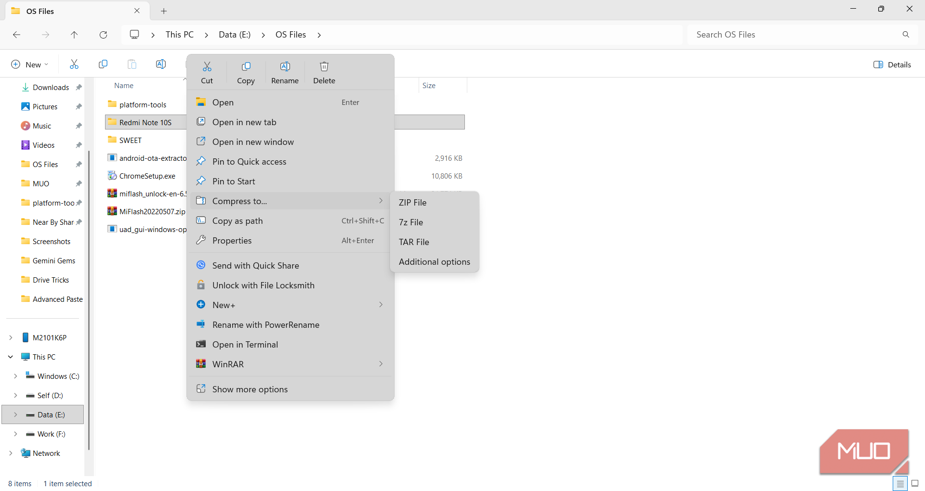Click the search magnifier icon

click(906, 35)
